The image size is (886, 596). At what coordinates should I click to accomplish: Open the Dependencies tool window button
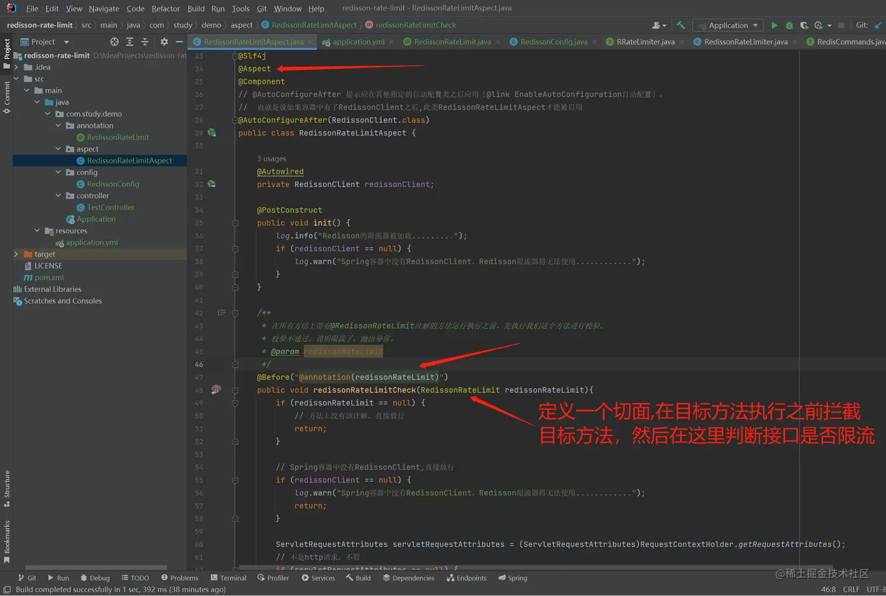click(x=408, y=578)
